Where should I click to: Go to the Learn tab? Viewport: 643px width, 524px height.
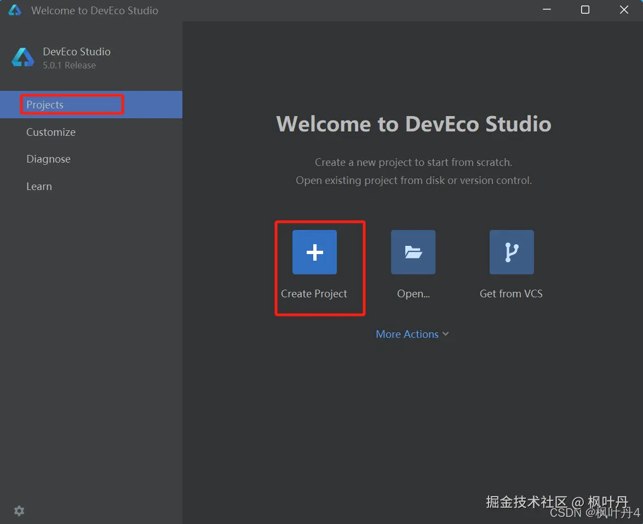pos(91,187)
